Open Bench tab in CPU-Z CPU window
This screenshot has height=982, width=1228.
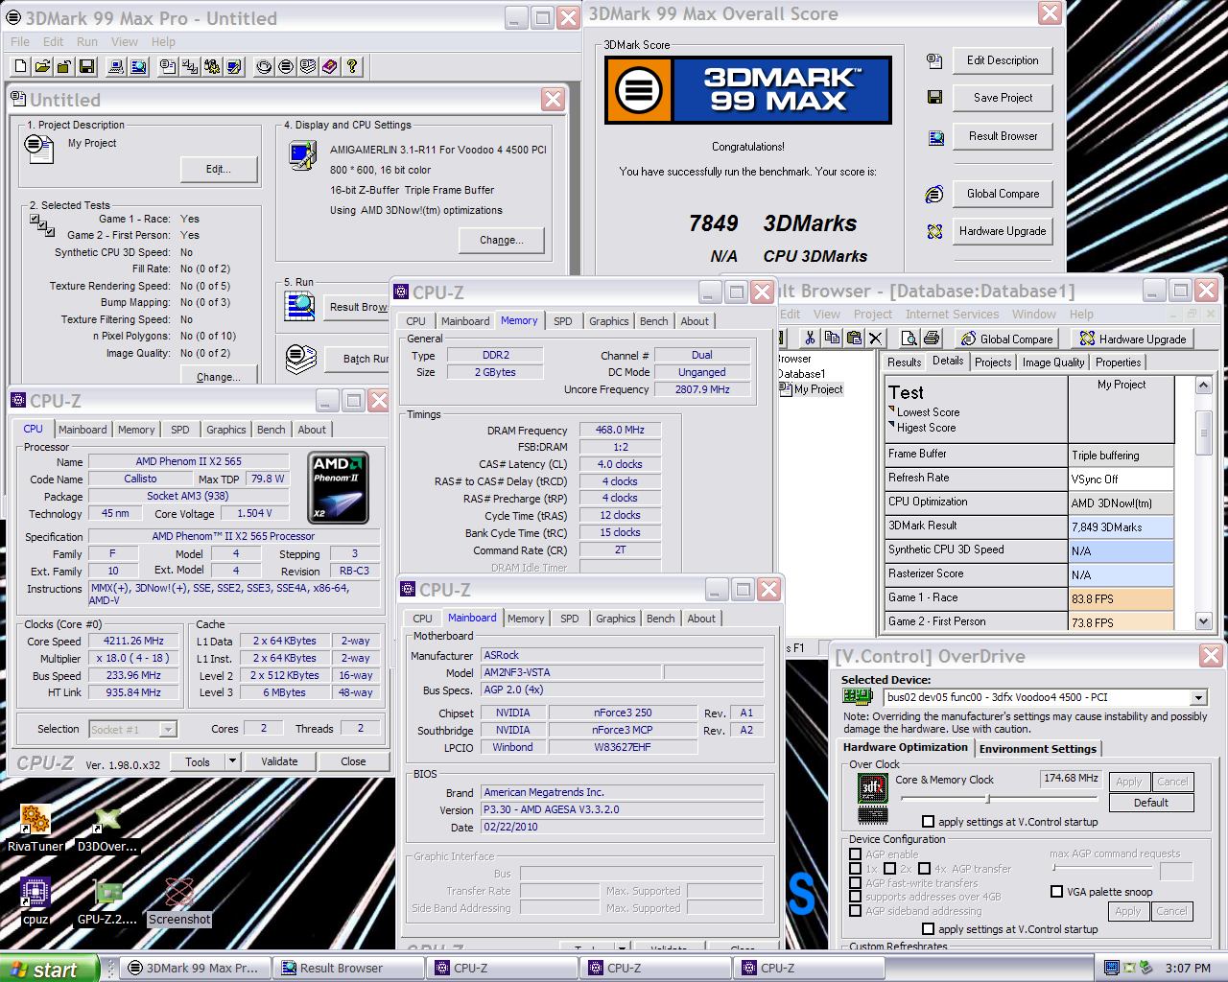click(x=271, y=430)
